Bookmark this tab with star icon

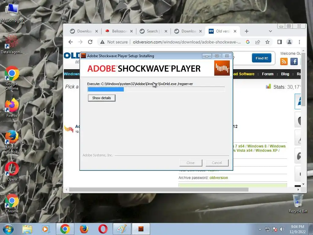point(267,42)
